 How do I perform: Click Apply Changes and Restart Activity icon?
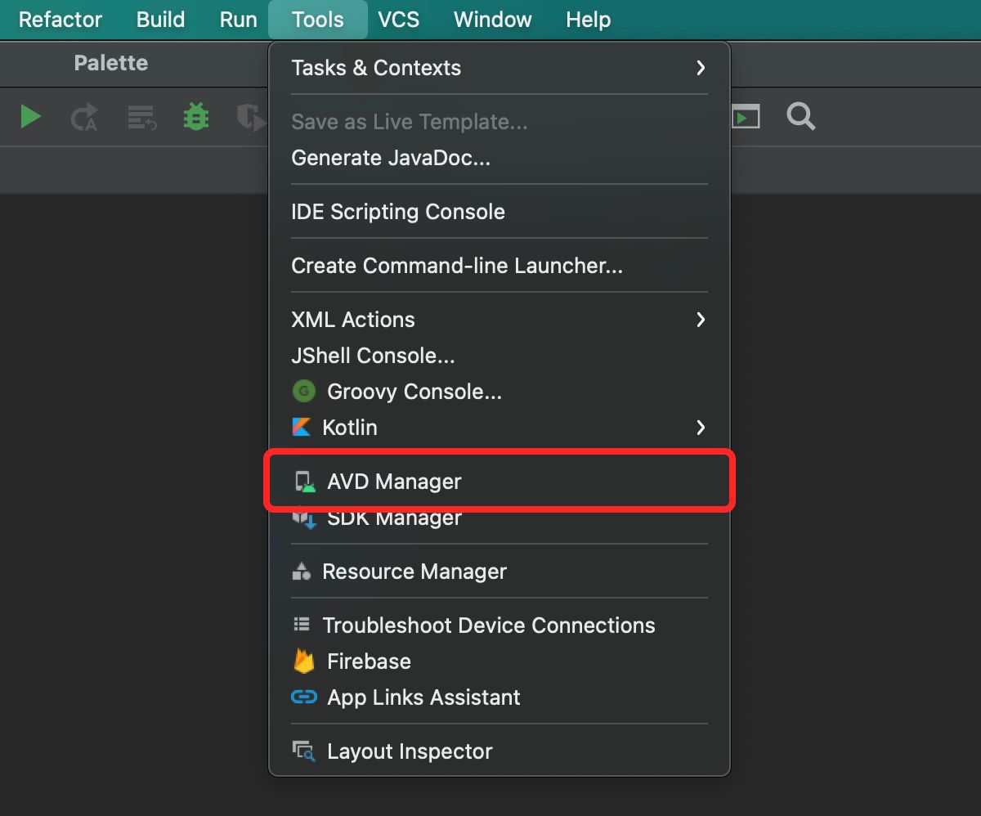83,117
